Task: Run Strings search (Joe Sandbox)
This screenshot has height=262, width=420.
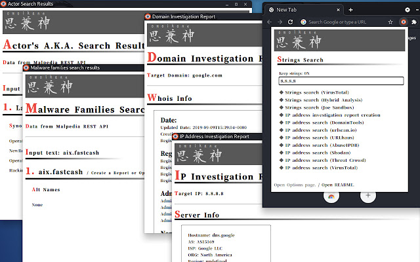Action: (320, 107)
